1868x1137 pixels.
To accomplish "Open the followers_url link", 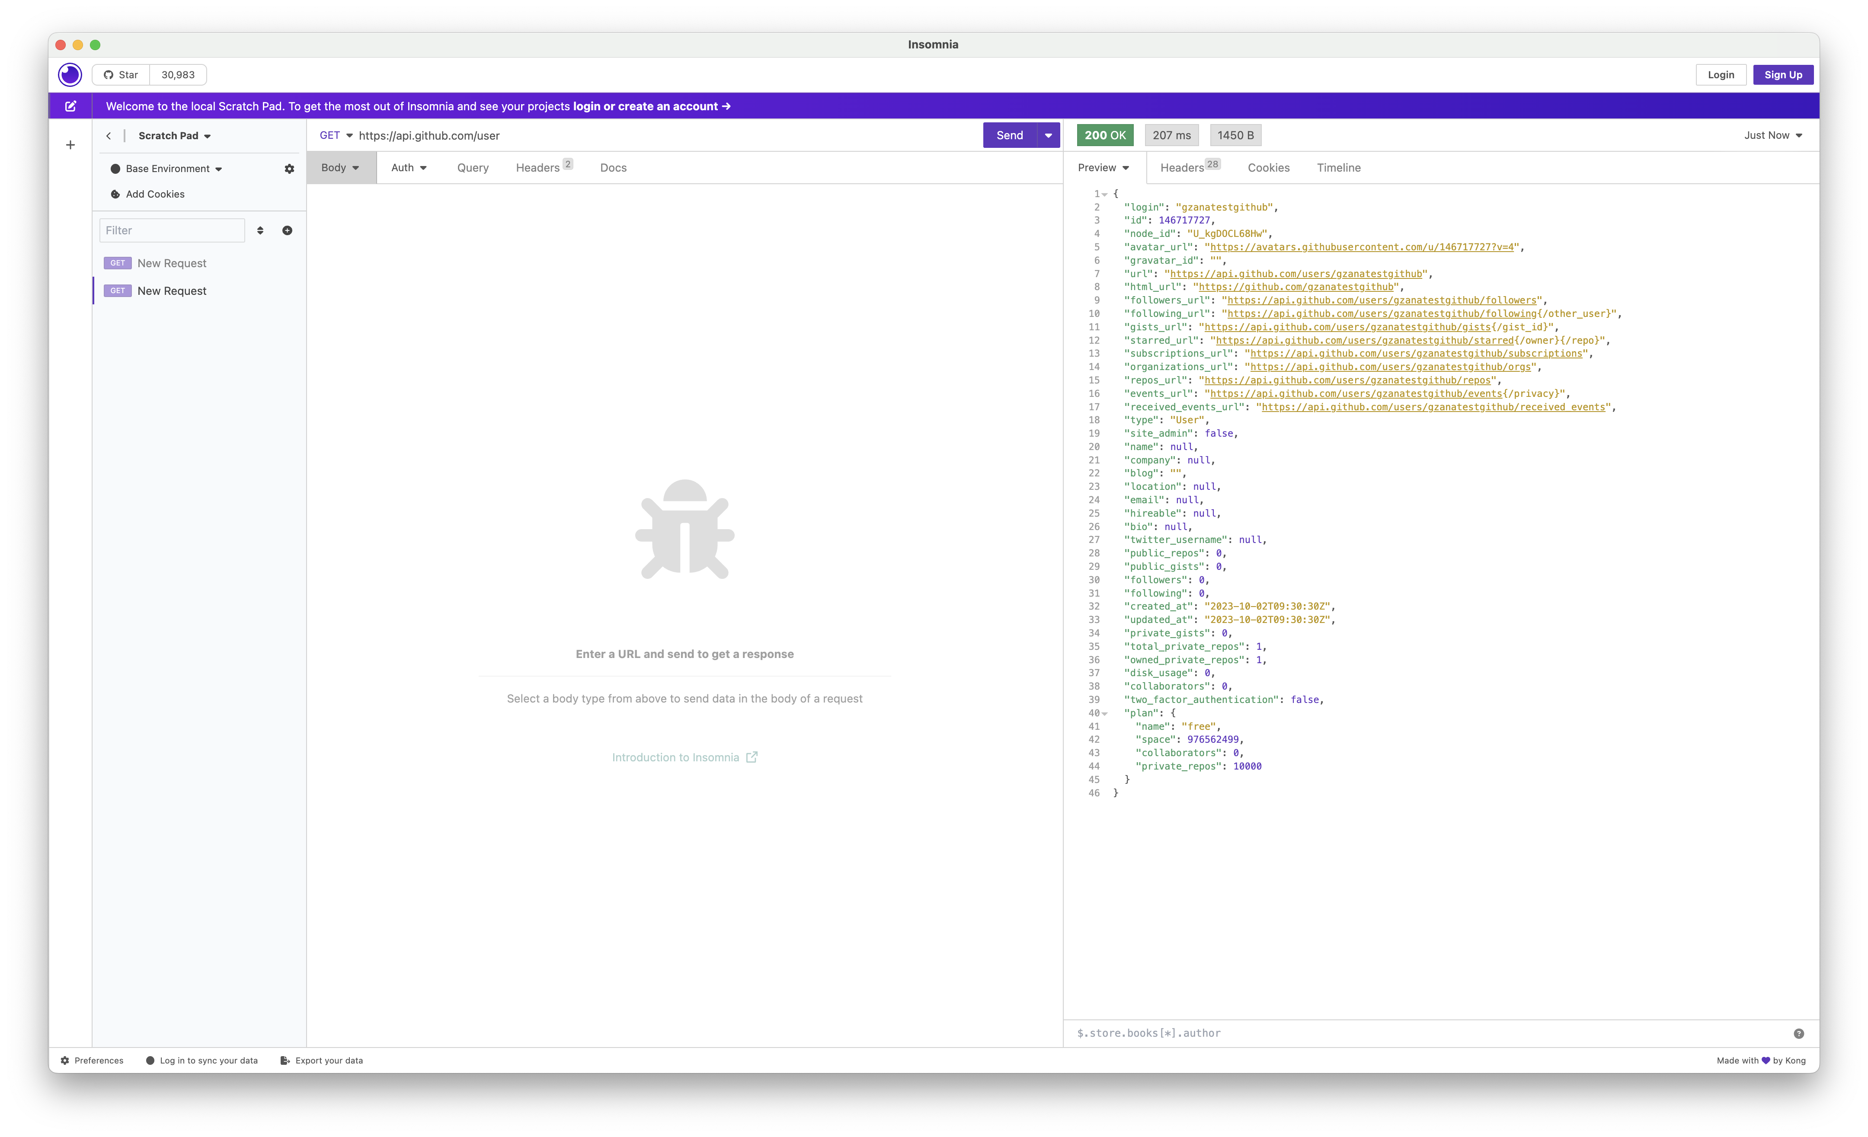I will (x=1381, y=300).
